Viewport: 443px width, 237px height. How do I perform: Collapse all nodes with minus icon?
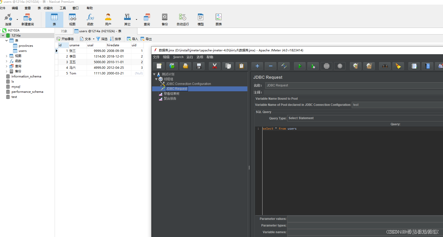tap(271, 66)
